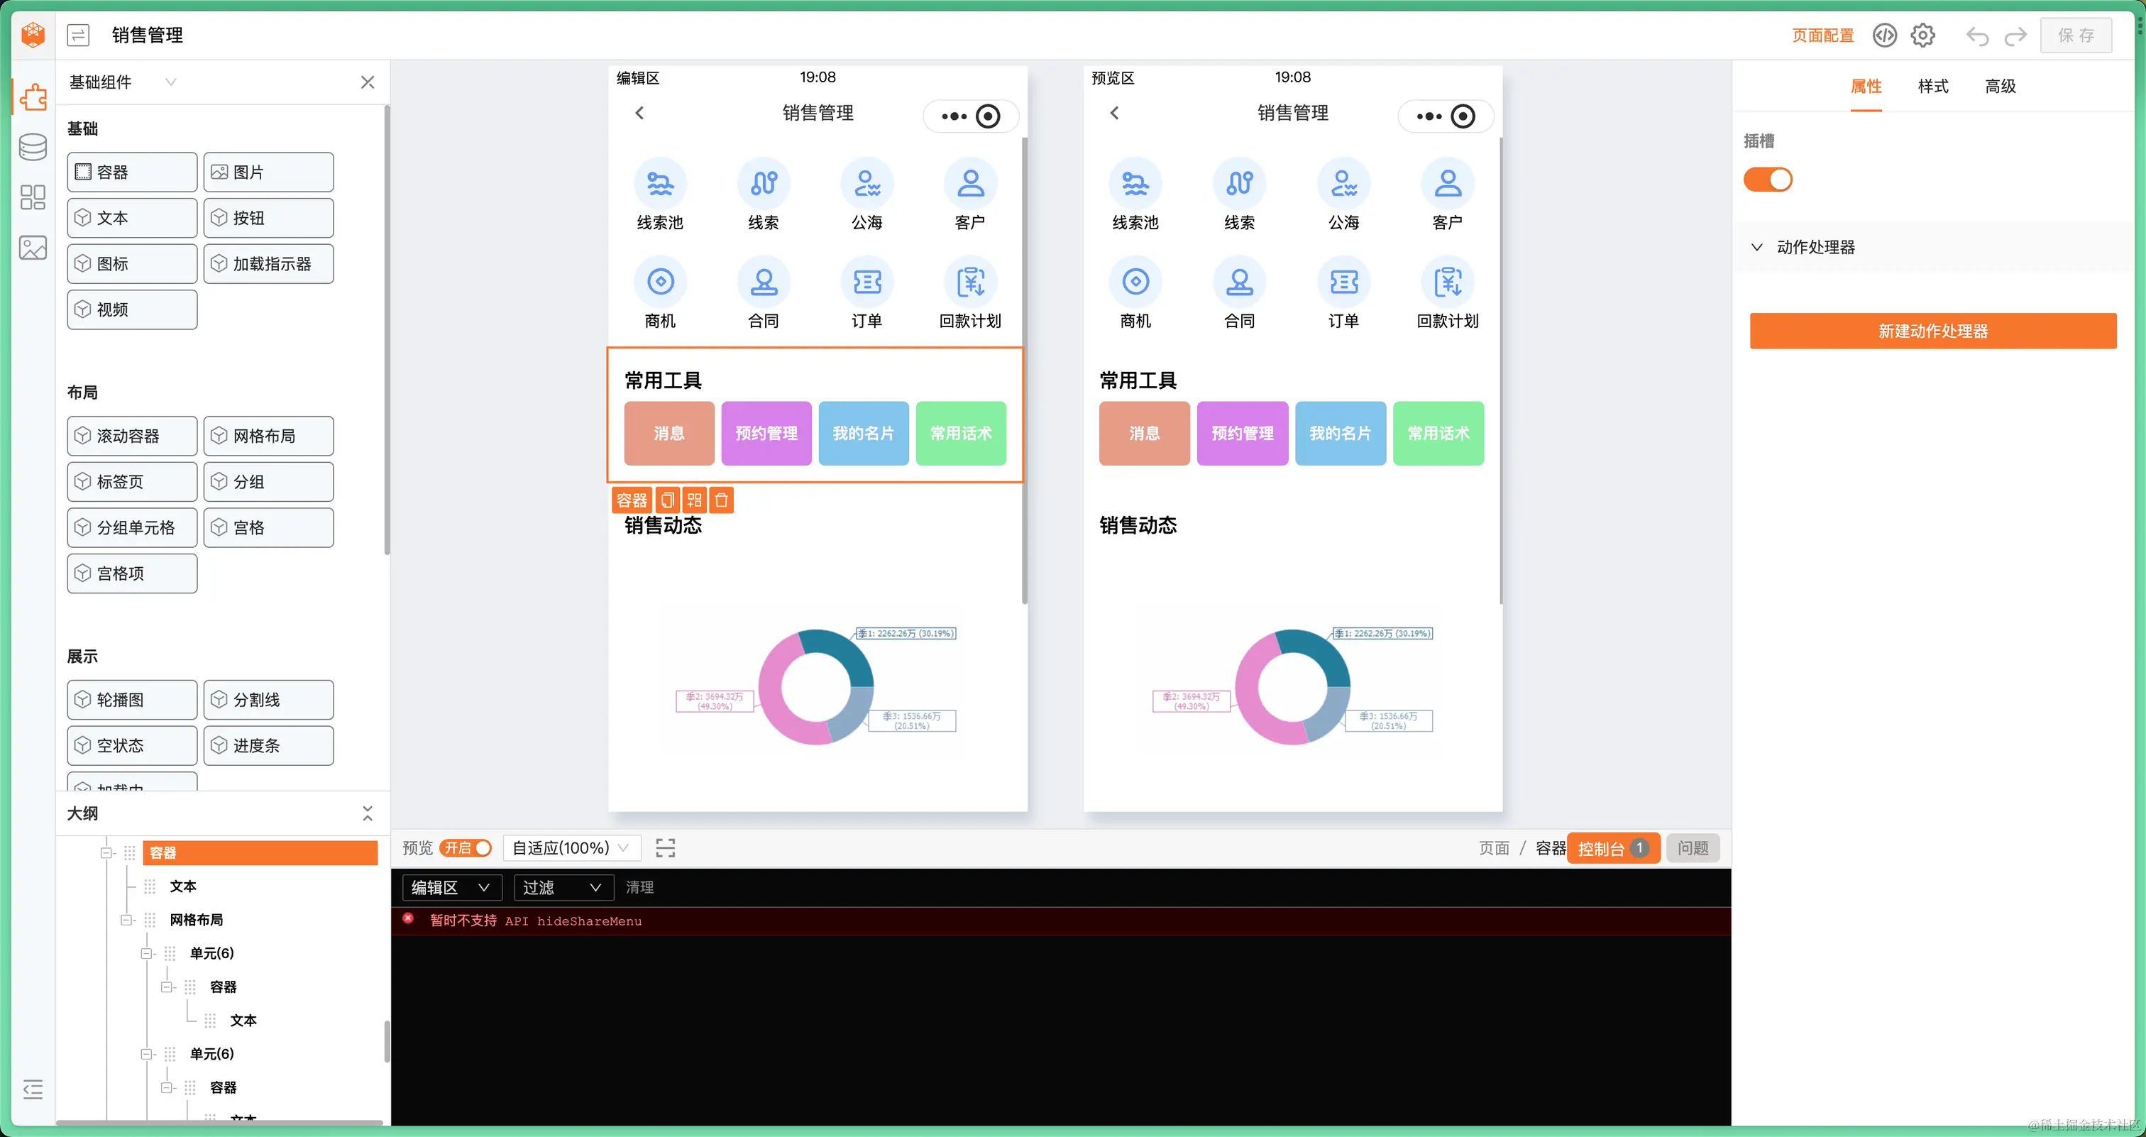Switch to the 属性 tab
2146x1137 pixels.
click(x=1866, y=87)
